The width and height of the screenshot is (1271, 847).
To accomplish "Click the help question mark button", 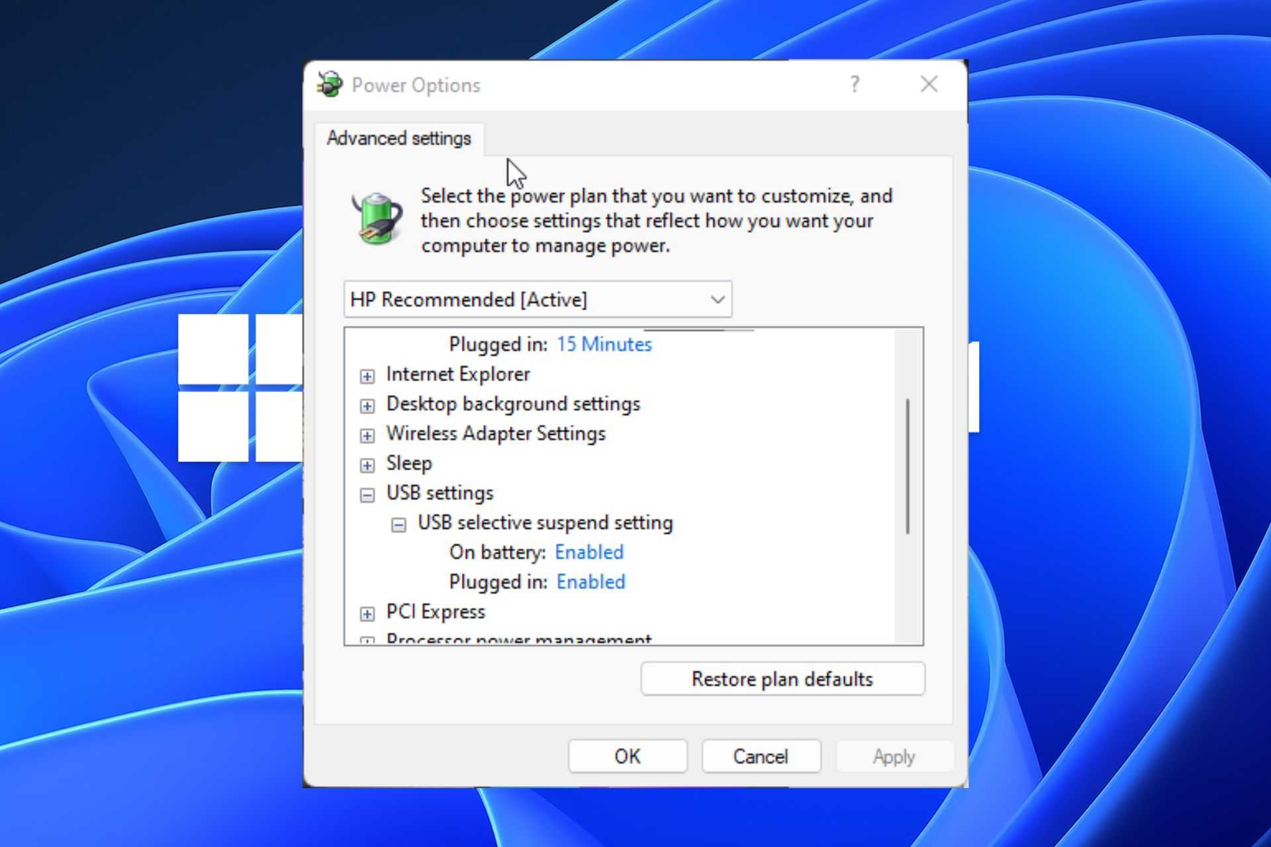I will pos(855,84).
